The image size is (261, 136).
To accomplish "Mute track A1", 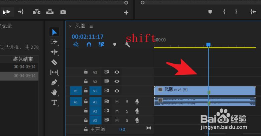I will coord(117,102).
